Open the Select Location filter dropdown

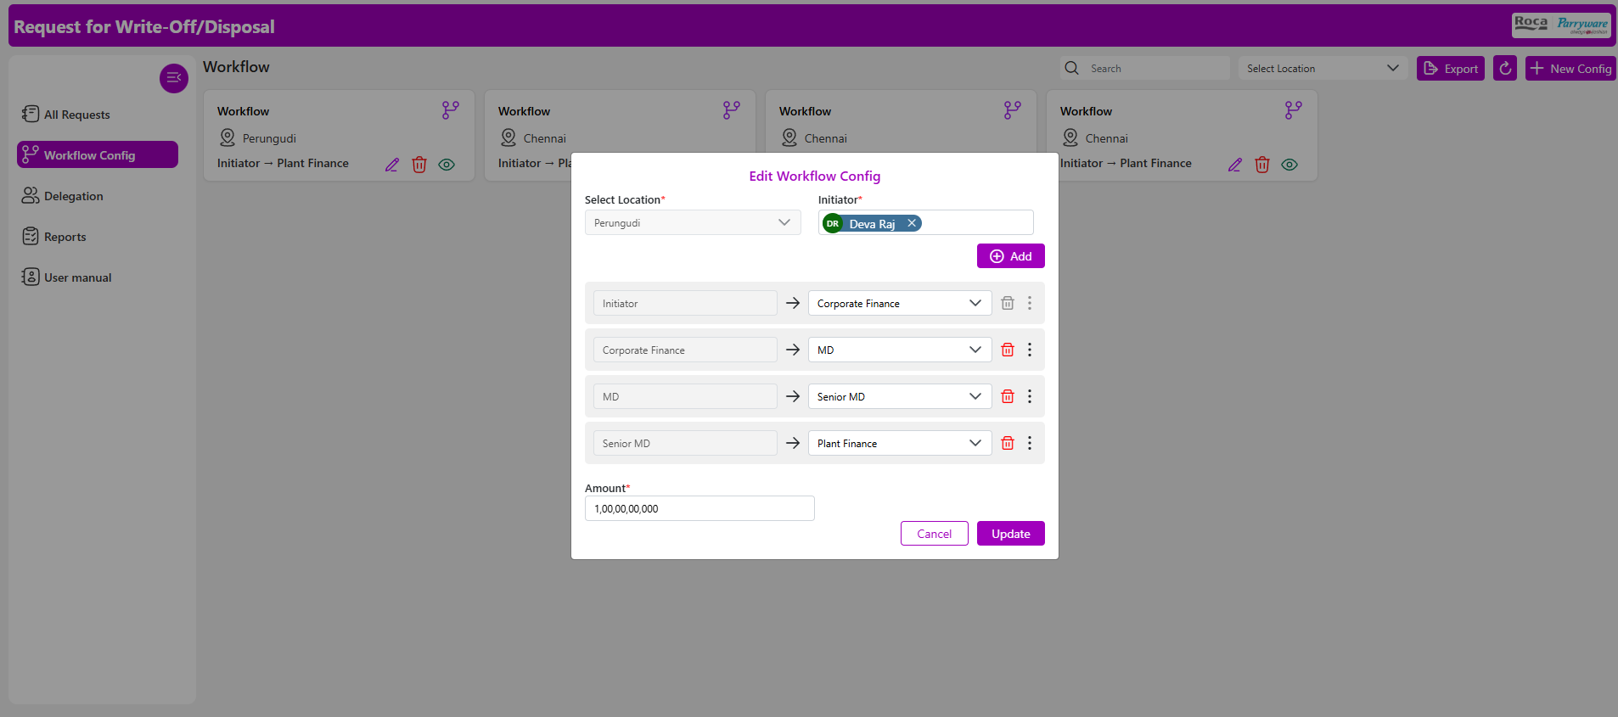pos(1322,69)
